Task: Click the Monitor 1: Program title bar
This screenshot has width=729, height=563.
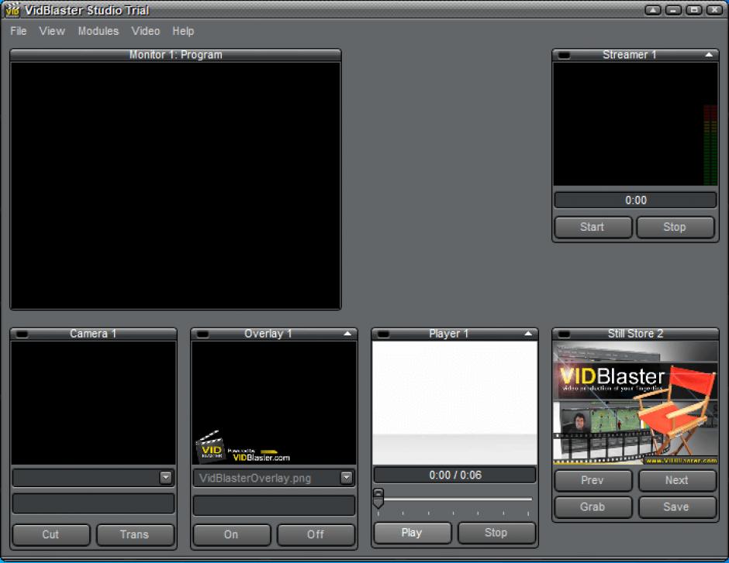Action: point(176,55)
